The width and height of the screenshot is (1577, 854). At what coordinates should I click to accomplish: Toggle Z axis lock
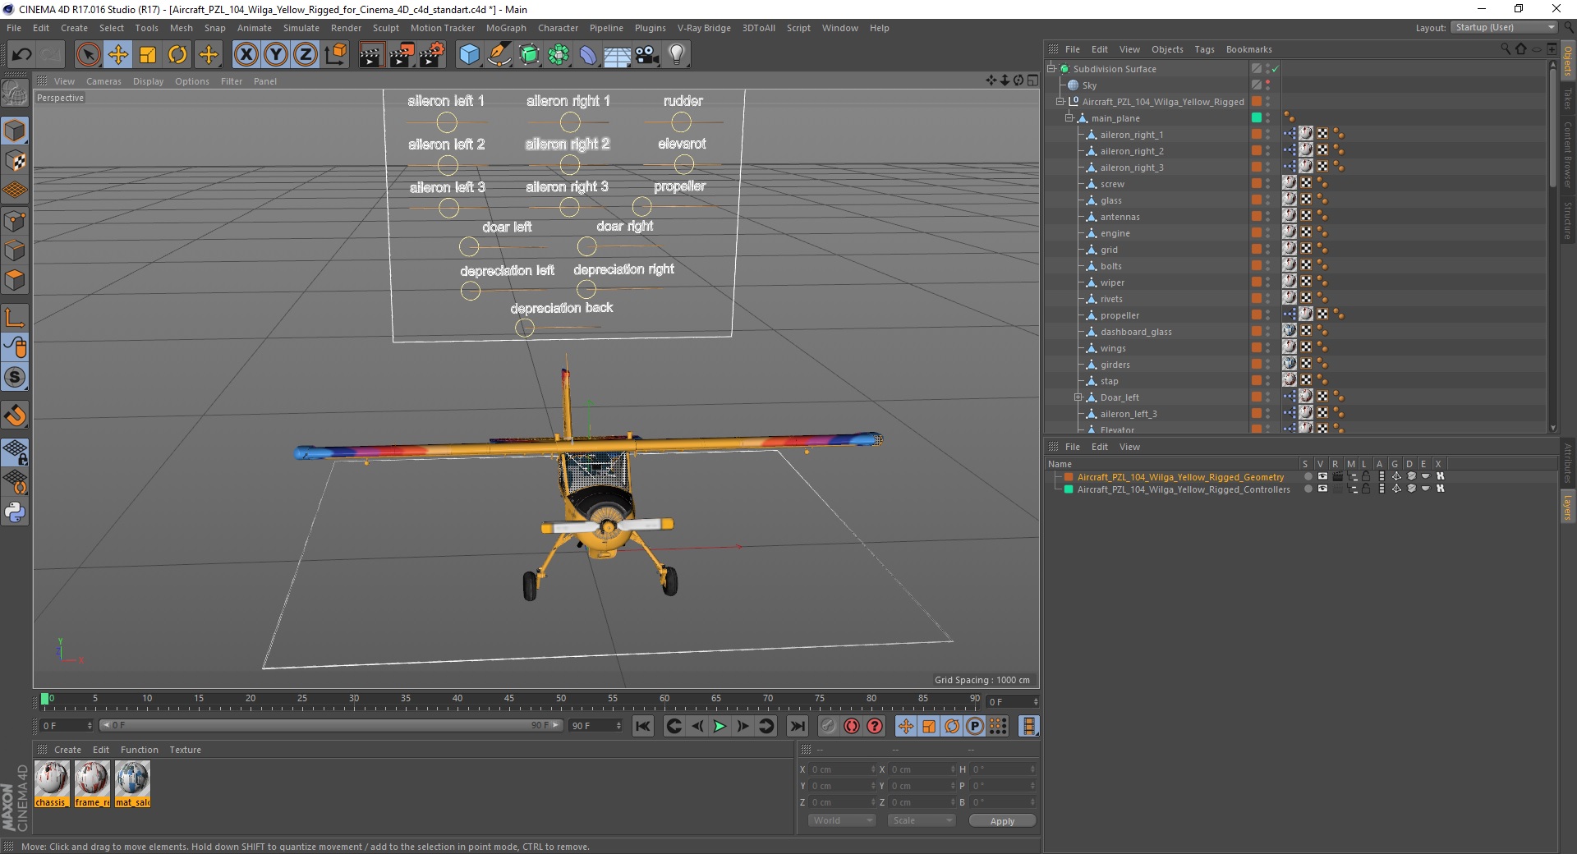click(x=305, y=55)
